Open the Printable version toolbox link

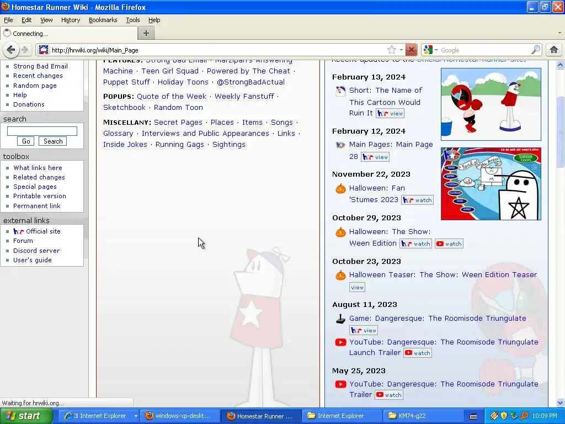(x=40, y=196)
